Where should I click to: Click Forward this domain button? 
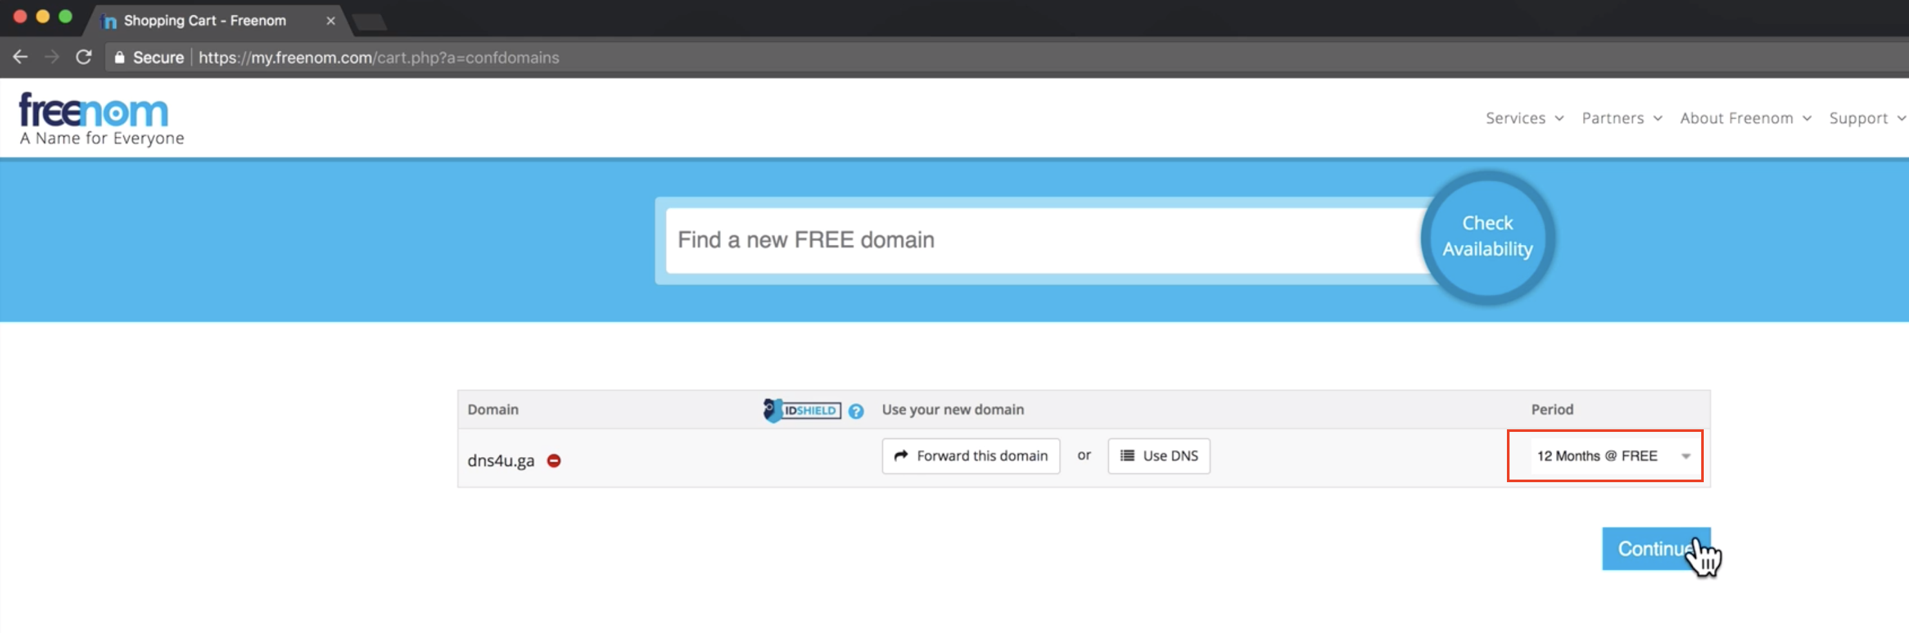(x=971, y=456)
